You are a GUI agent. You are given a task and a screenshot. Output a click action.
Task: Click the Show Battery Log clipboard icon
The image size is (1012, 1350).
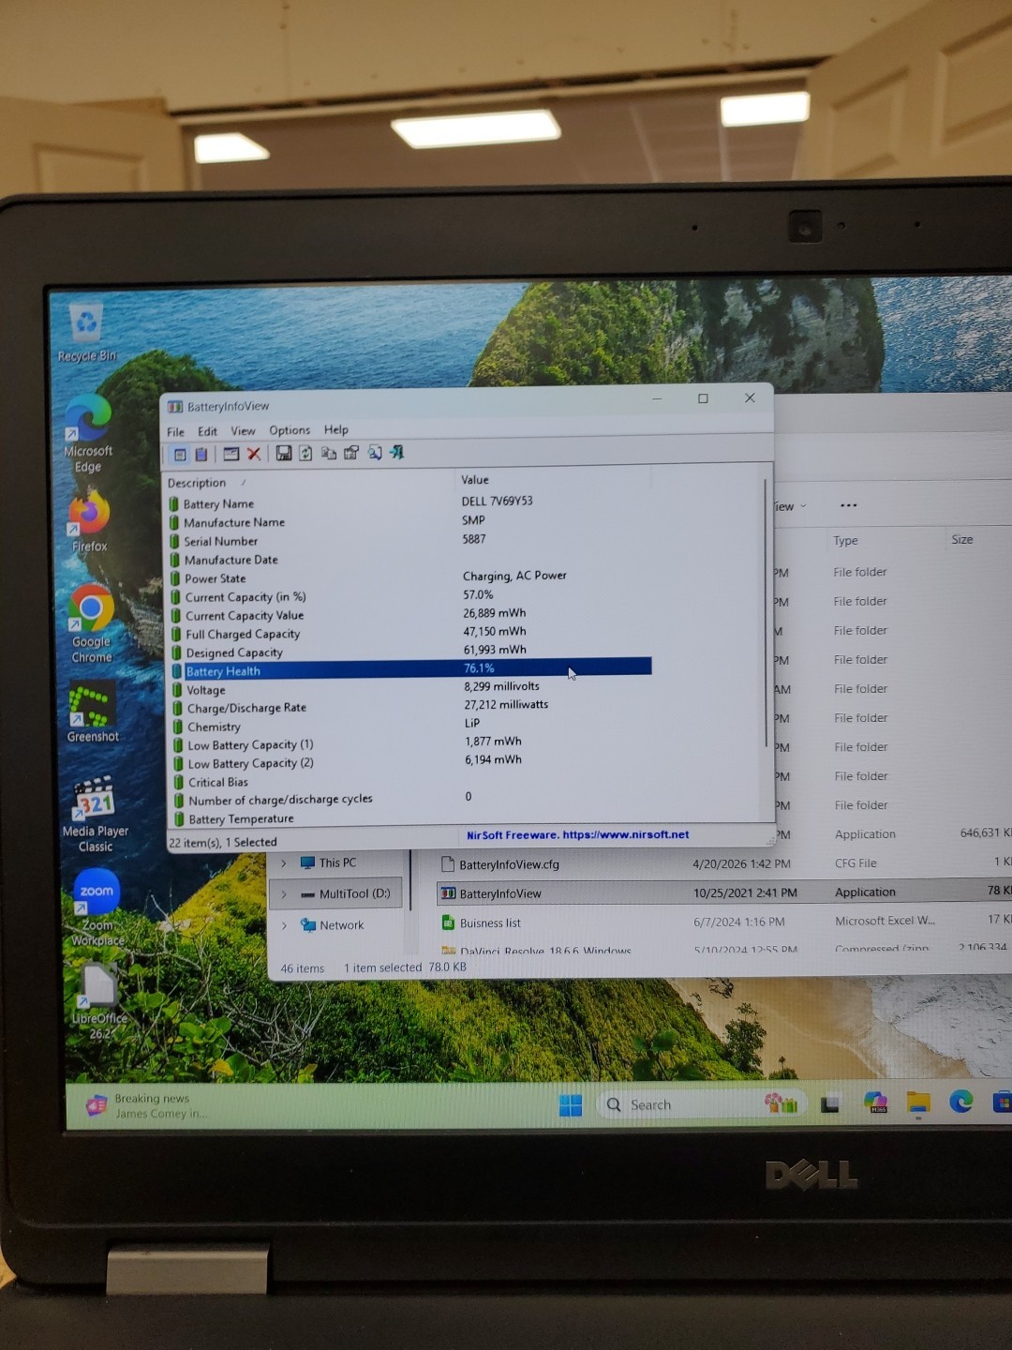(201, 455)
